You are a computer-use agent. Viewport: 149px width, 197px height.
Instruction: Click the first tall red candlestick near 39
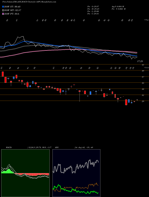pos(3,74)
